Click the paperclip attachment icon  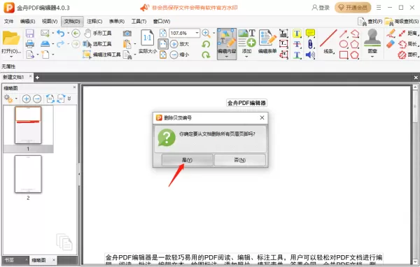[x=310, y=44]
